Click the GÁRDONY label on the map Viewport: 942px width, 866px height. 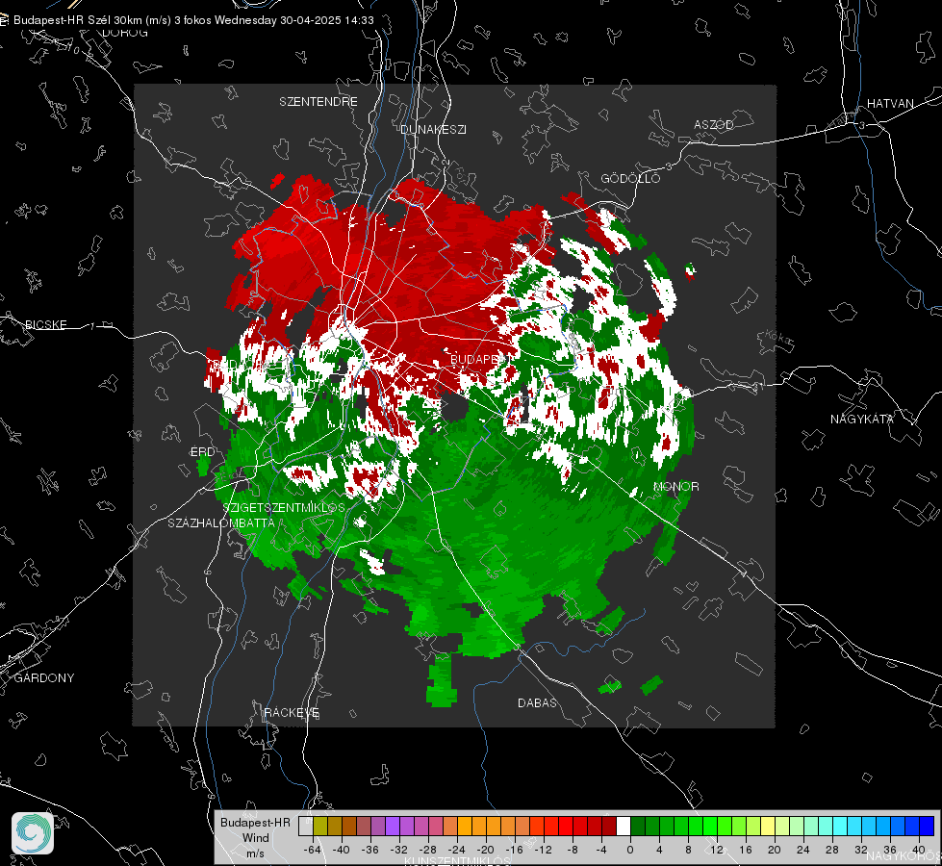click(x=44, y=678)
